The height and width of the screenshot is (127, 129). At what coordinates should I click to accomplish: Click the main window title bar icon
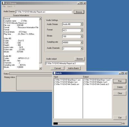pyautogui.click(x=4, y=3)
